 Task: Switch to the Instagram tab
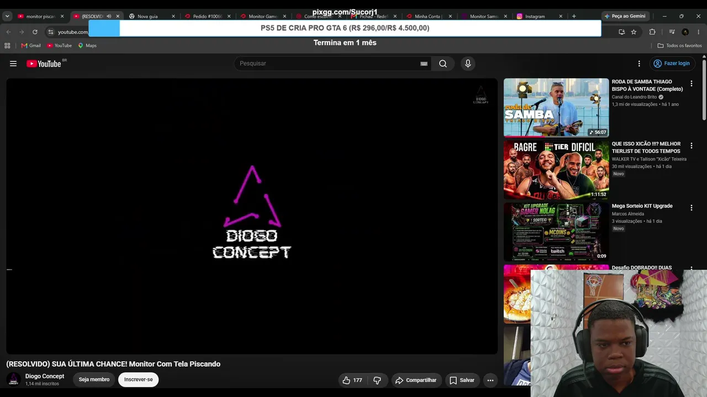pos(540,17)
